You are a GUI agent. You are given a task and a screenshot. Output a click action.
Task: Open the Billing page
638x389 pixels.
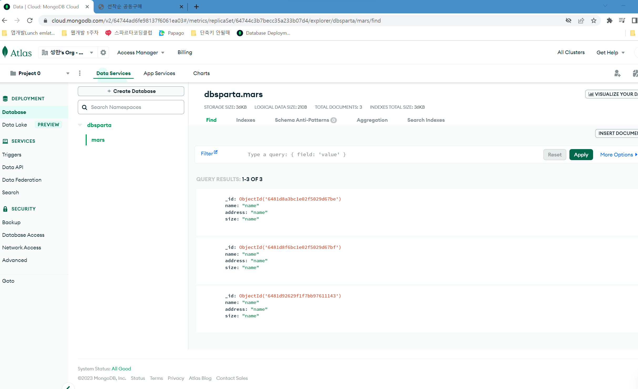pos(185,52)
